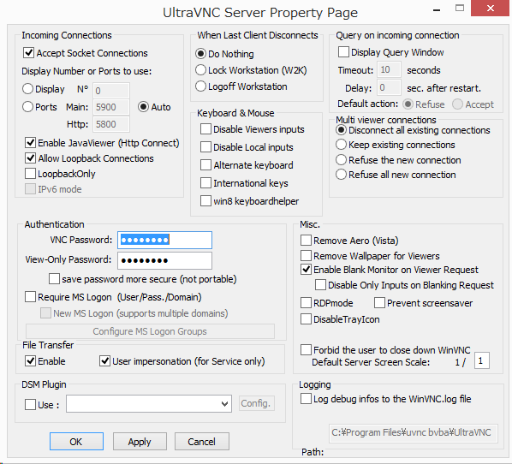Select the Ports radio button
This screenshot has width=512, height=464.
(x=27, y=107)
